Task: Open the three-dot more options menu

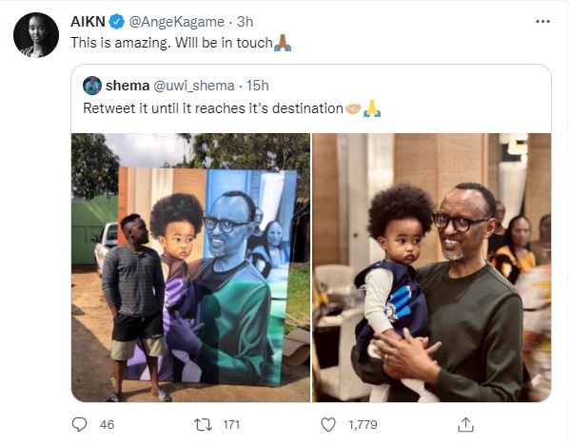Action: pos(542,20)
